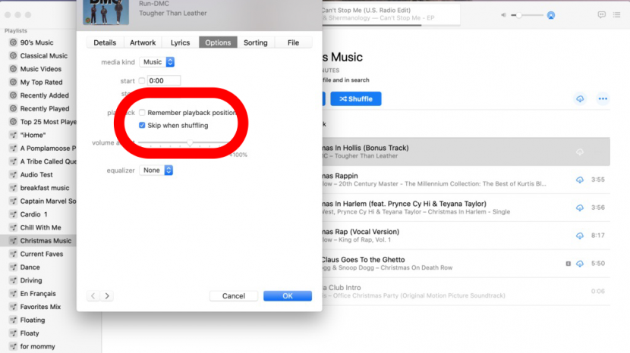Go to next song with right chevron
This screenshot has height=353, width=630.
[x=107, y=296]
